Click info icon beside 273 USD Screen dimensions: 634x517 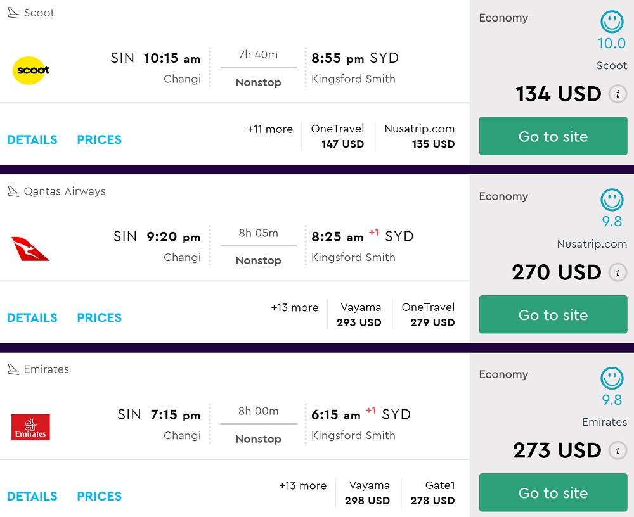(x=618, y=451)
